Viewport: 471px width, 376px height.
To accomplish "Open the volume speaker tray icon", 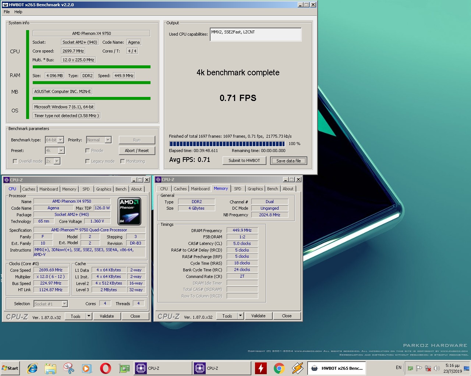I will [x=437, y=368].
